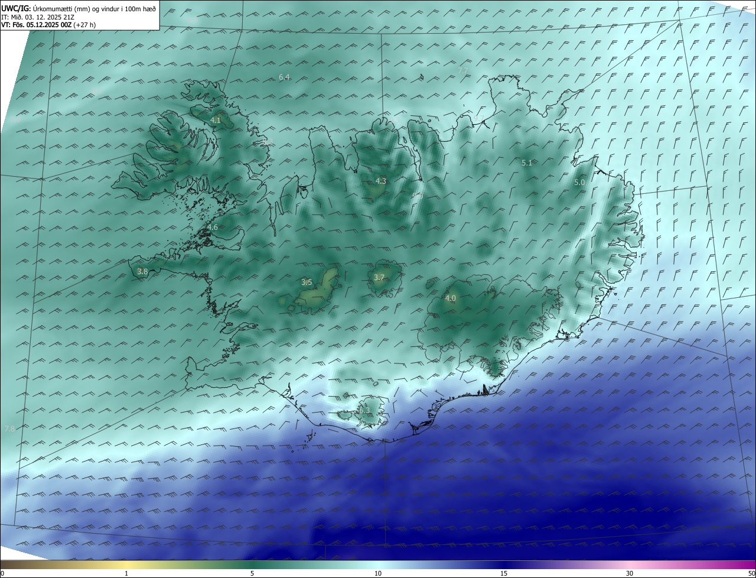This screenshot has height=578, width=756.
Task: Click the 7.7 precipitation value label
Action: point(463,70)
